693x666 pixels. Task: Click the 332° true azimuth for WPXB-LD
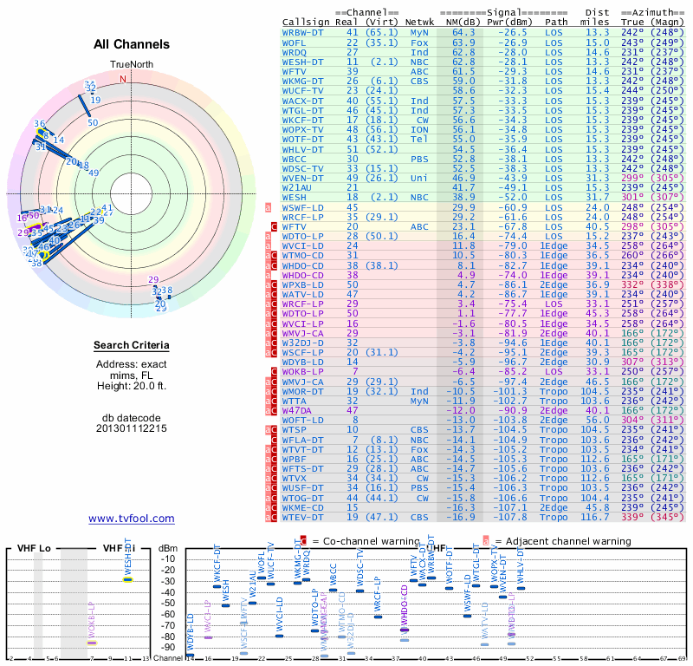point(632,284)
